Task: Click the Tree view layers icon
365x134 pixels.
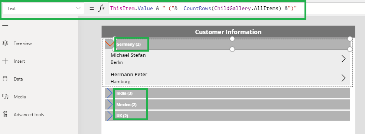Action: click(5, 43)
